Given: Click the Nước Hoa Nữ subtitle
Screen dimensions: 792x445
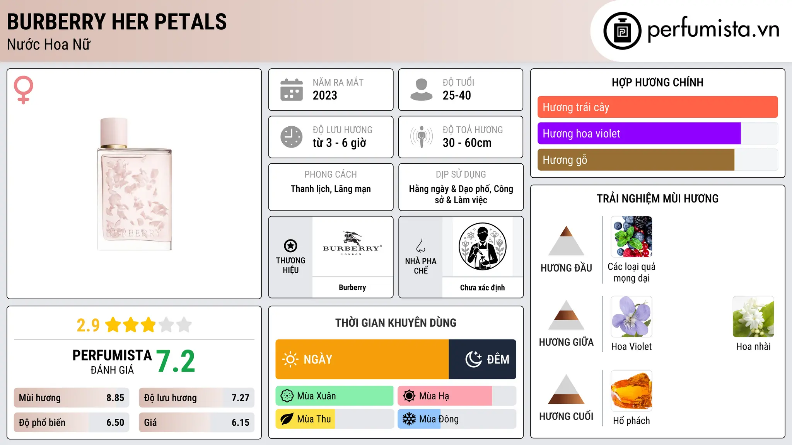Looking at the screenshot, I should [x=49, y=44].
